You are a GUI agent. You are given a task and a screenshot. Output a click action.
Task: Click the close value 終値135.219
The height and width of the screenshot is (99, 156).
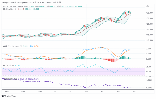coord(62,7)
